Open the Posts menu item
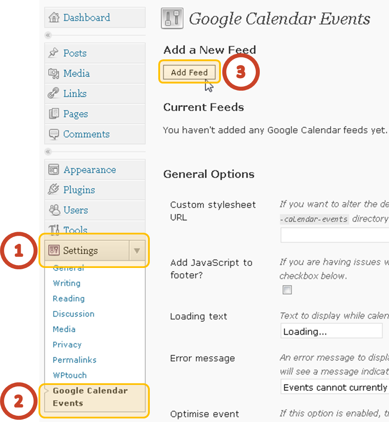This screenshot has height=422, width=389. point(95,53)
